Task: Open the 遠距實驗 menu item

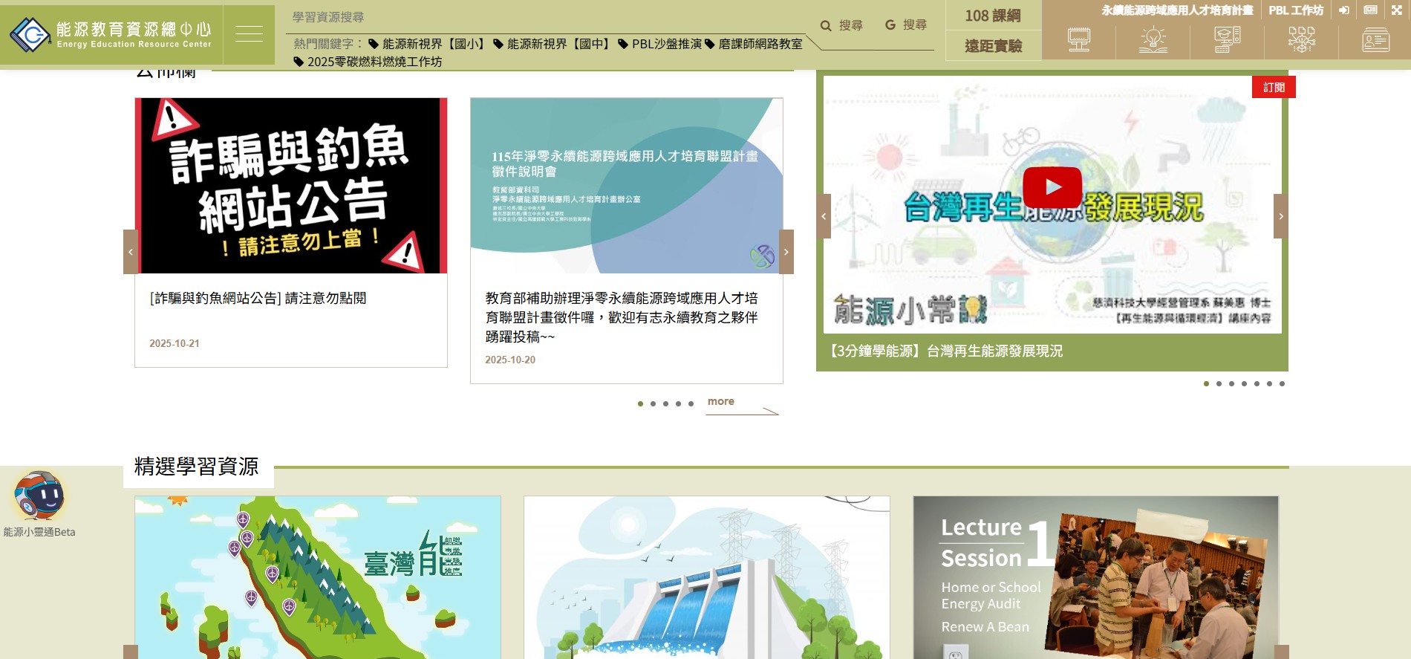Action: pyautogui.click(x=992, y=46)
